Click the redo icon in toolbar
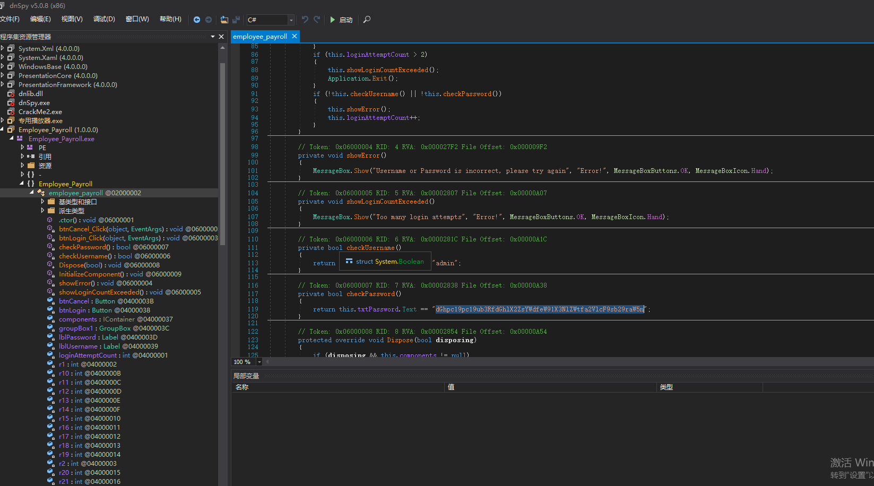This screenshot has width=874, height=486. pyautogui.click(x=317, y=20)
